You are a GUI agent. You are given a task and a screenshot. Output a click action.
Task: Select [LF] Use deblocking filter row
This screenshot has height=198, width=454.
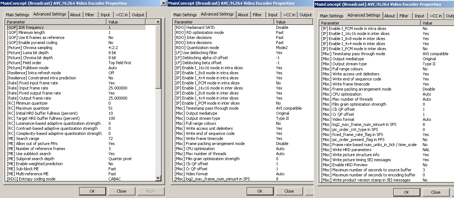243,53
